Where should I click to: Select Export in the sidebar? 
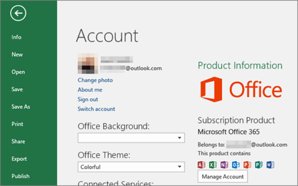(x=19, y=159)
